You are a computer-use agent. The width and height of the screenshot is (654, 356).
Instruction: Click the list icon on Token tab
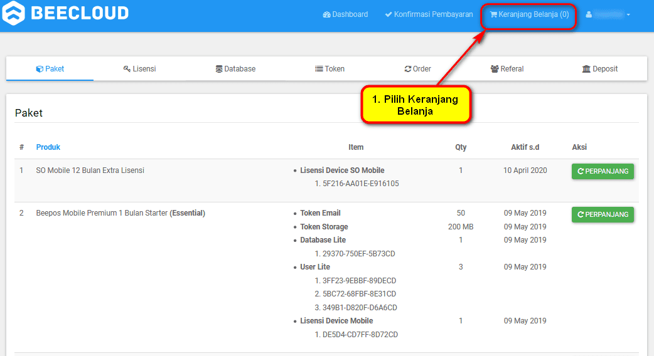pos(319,69)
